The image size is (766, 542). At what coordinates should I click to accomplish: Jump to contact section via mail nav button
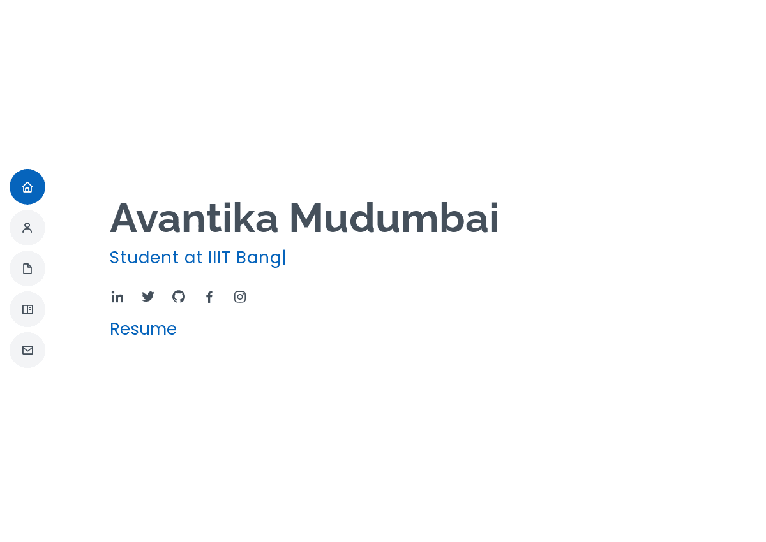(x=27, y=350)
